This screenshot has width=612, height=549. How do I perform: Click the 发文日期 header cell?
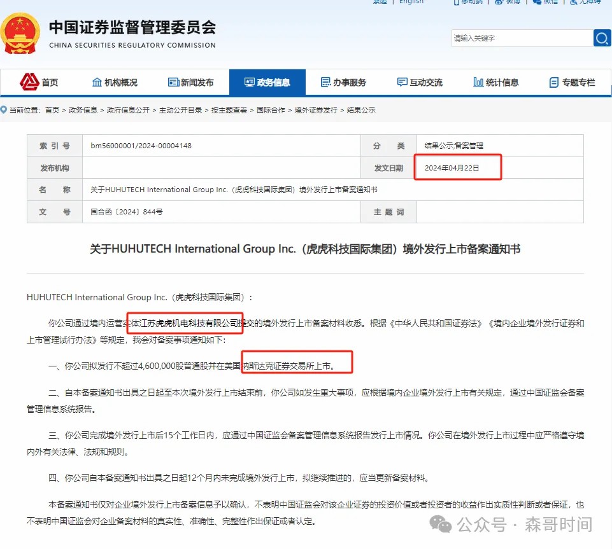[x=388, y=168]
